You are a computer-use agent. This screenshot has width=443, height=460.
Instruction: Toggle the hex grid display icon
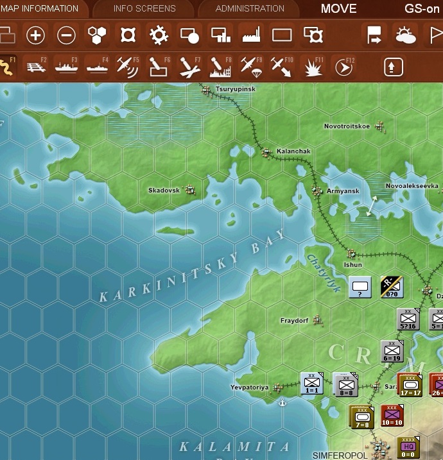pos(97,35)
